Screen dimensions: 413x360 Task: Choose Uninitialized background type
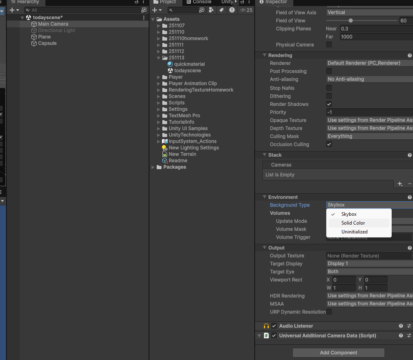click(x=359, y=232)
